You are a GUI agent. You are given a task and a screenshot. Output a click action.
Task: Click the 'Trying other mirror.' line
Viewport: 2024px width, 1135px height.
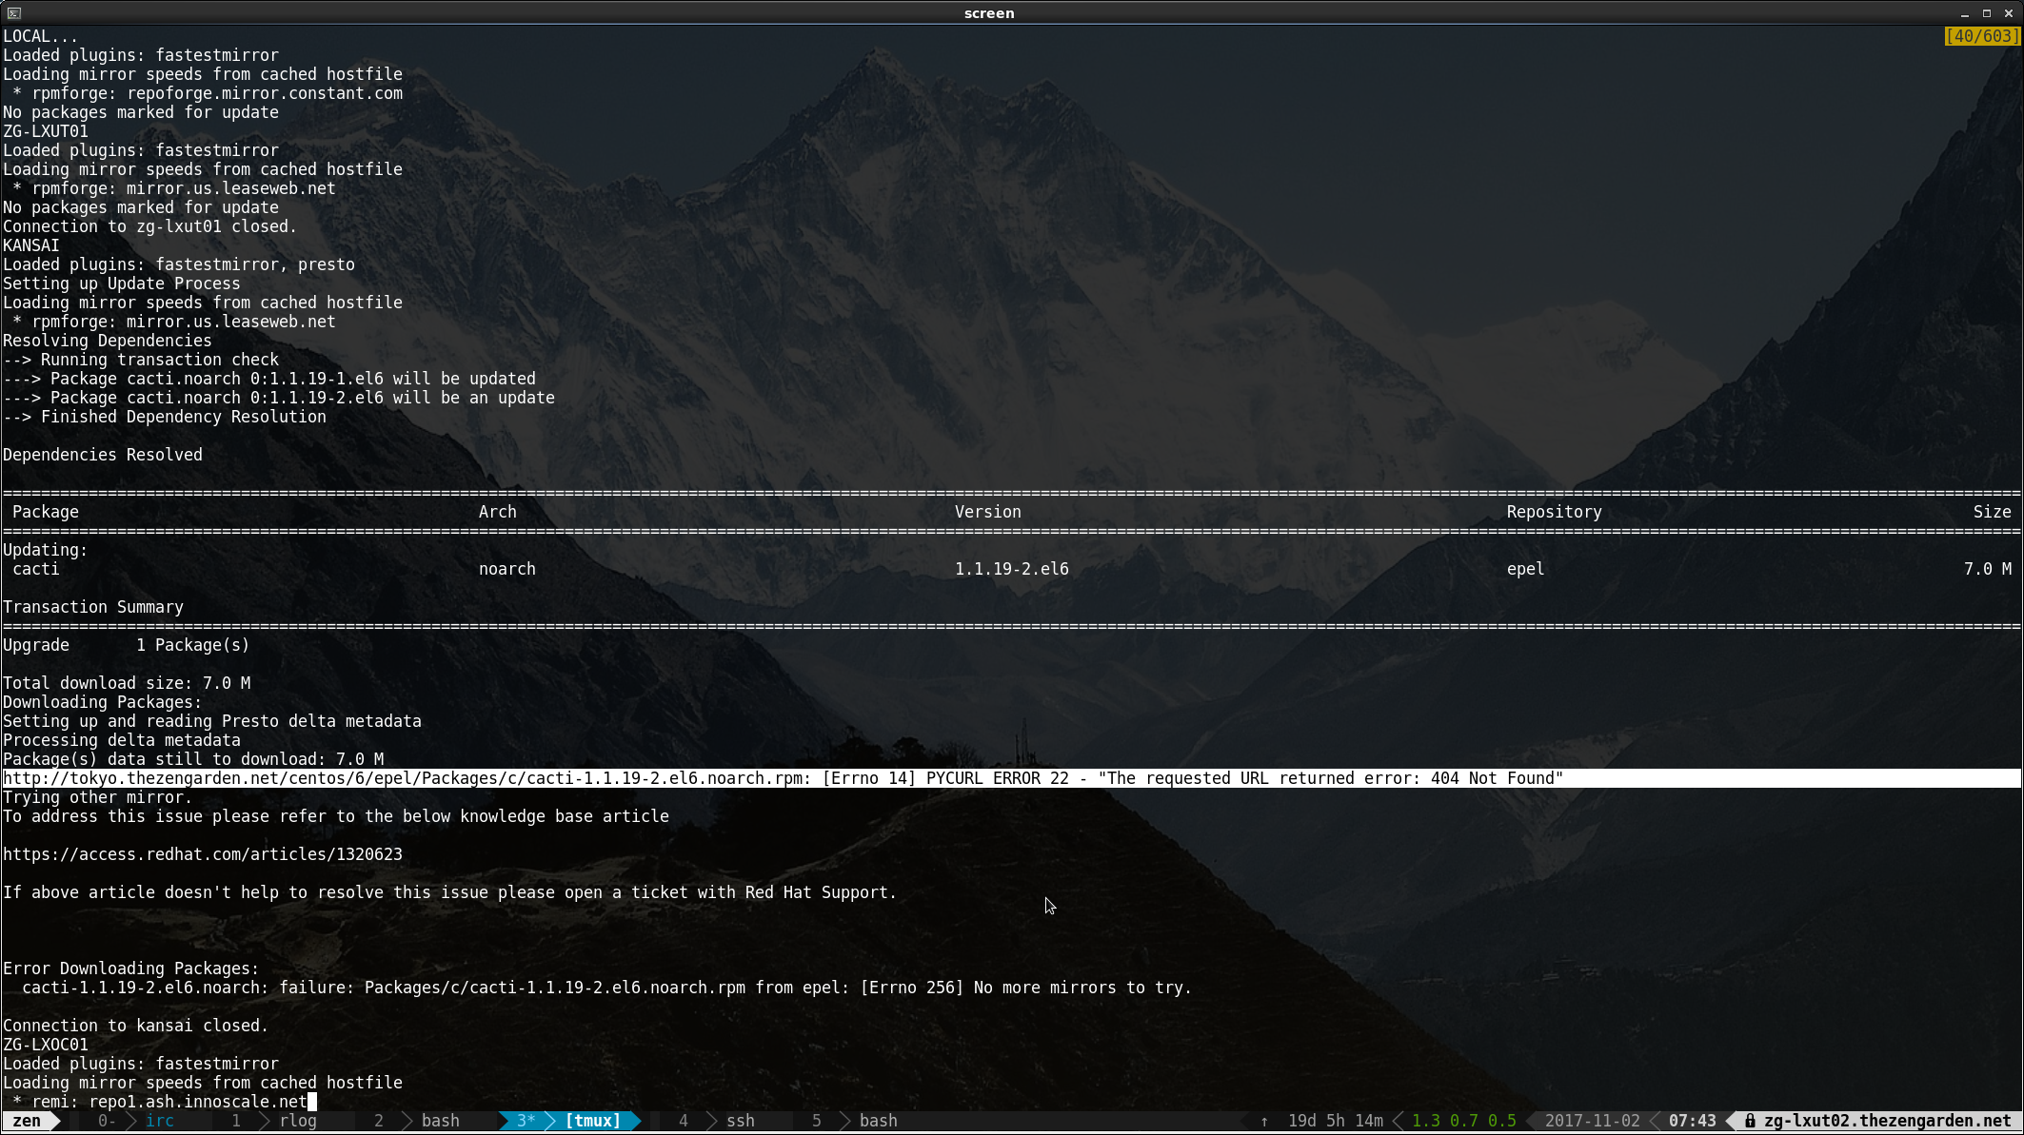click(x=98, y=797)
